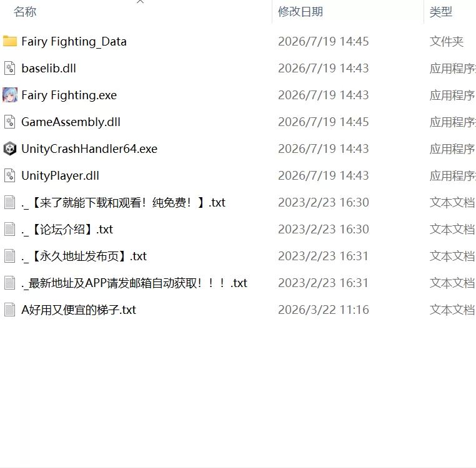Sort by the 修改日期 column header
Image resolution: width=476 pixels, height=468 pixels.
point(300,12)
